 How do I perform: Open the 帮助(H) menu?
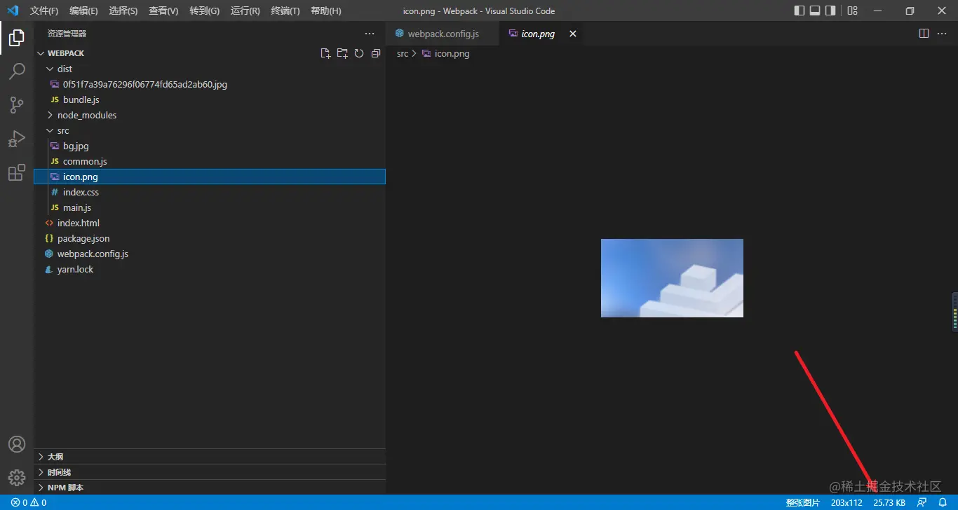[325, 11]
